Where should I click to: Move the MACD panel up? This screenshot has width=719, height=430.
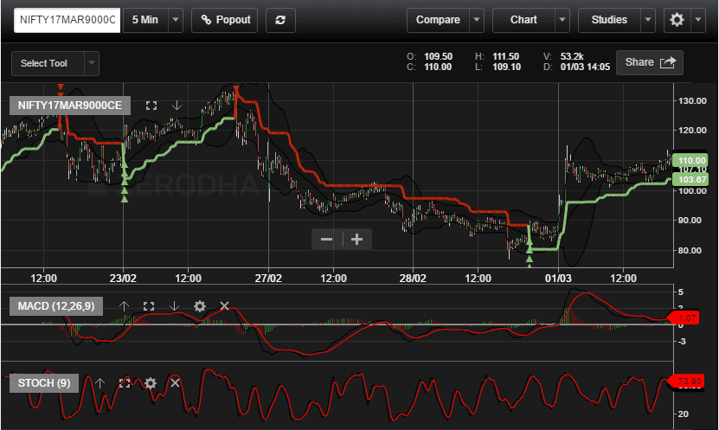point(124,306)
